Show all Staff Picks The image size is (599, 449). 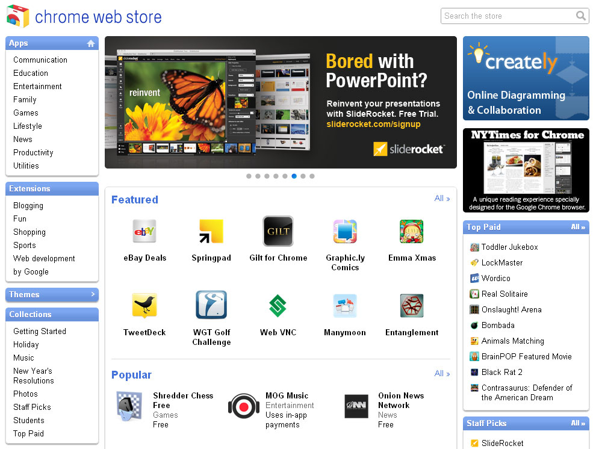coord(578,423)
